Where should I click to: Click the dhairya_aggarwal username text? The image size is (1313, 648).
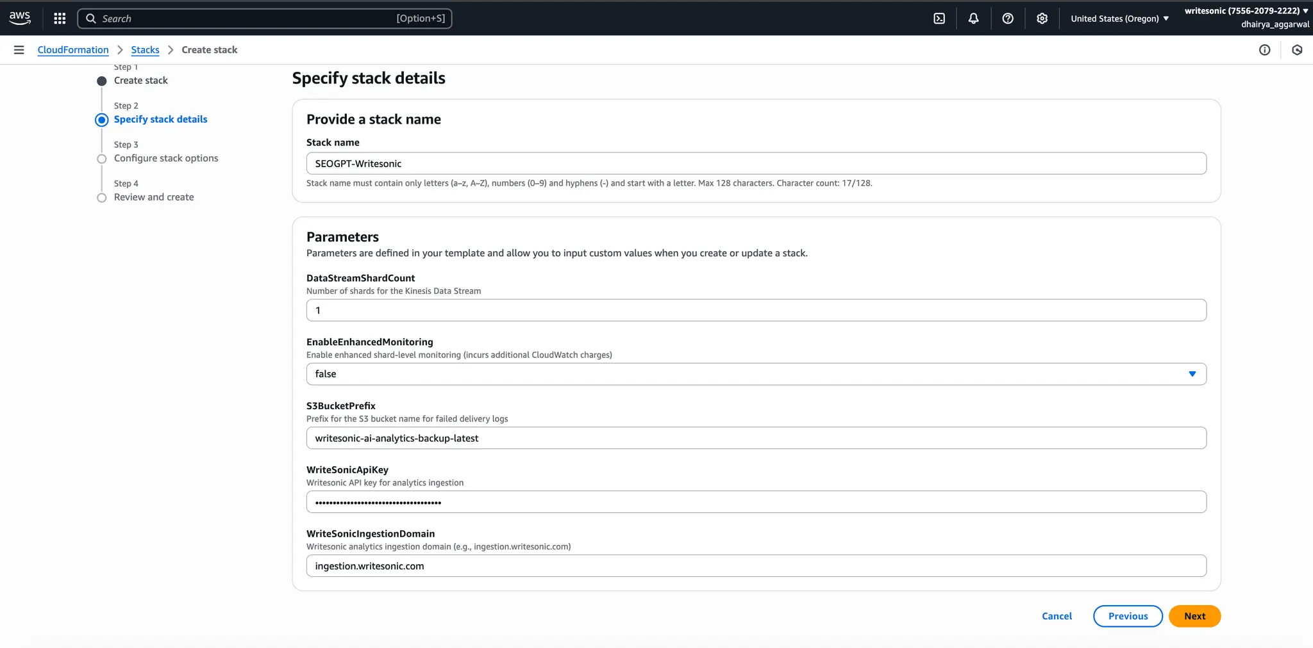tap(1275, 24)
